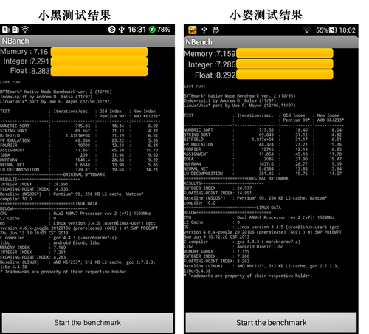Tap 18:02 clock on right phone
Image resolution: width=369 pixels, height=334 pixels.
[347, 30]
